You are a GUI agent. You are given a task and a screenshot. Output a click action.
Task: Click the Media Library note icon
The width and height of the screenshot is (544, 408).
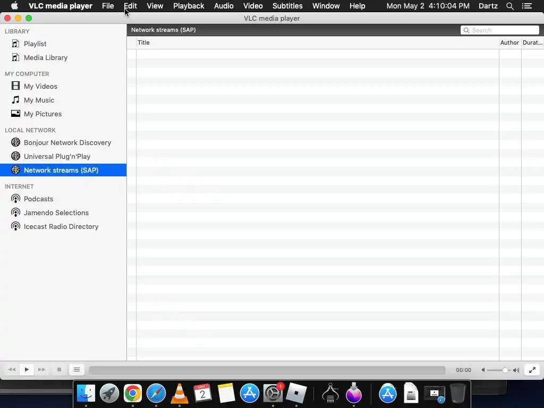click(x=15, y=57)
